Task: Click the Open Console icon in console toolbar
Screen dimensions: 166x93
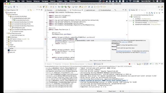Action: 156,64
